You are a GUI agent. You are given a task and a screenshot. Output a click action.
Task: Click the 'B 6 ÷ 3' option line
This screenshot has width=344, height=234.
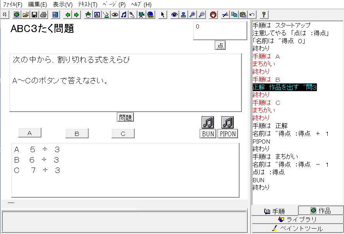[36, 160]
